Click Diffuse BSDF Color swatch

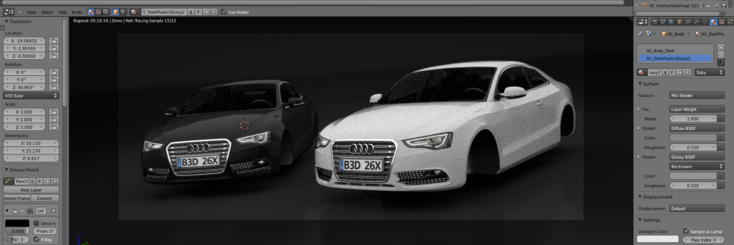(693, 138)
